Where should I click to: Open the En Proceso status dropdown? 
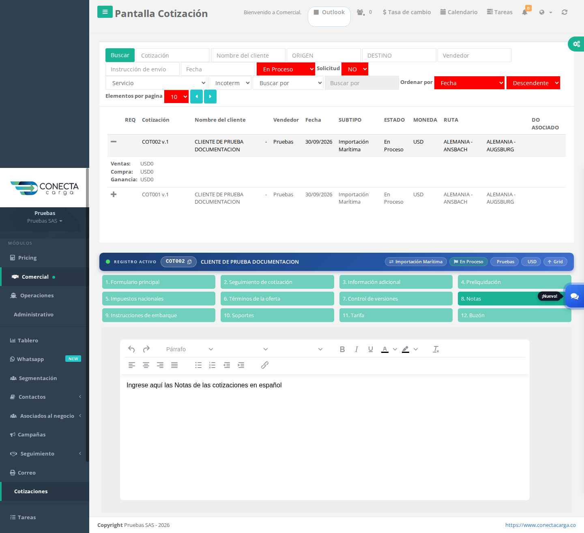pos(286,69)
